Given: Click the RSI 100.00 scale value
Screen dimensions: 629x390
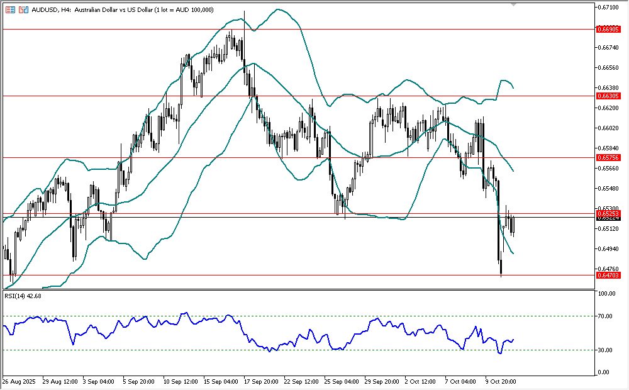Looking at the screenshot, I should point(608,294).
